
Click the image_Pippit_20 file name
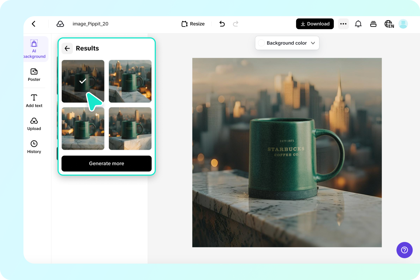90,24
